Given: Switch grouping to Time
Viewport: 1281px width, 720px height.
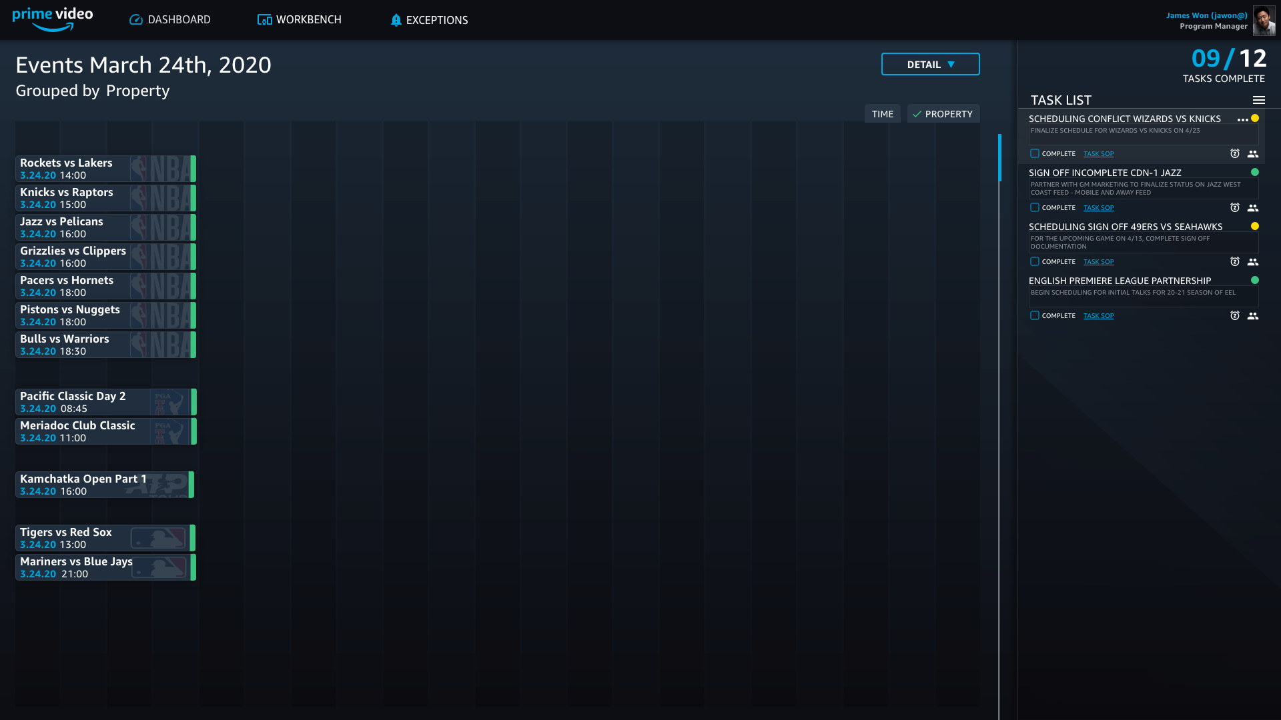Looking at the screenshot, I should coord(882,114).
